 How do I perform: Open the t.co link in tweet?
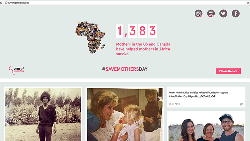(202, 96)
